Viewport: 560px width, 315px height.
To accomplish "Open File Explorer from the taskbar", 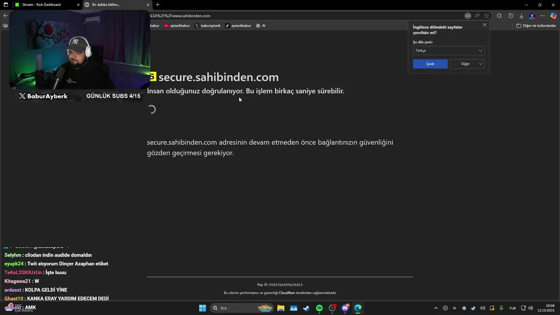I will [x=281, y=308].
